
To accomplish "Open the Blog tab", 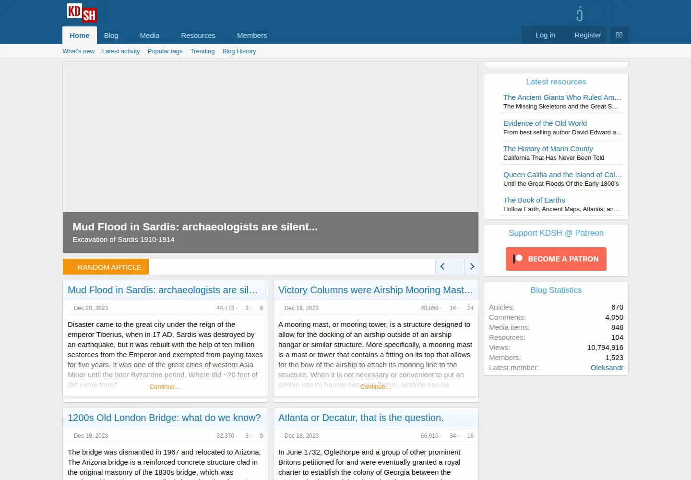I will click(x=111, y=36).
